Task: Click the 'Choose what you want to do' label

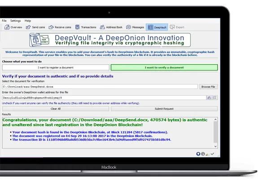Action: pyautogui.click(x=22, y=62)
